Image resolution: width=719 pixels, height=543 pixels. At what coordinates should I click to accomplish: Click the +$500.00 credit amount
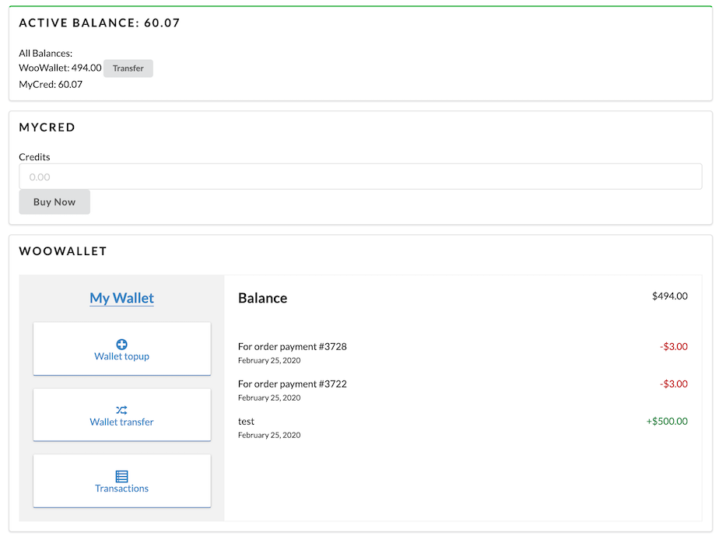[666, 422]
